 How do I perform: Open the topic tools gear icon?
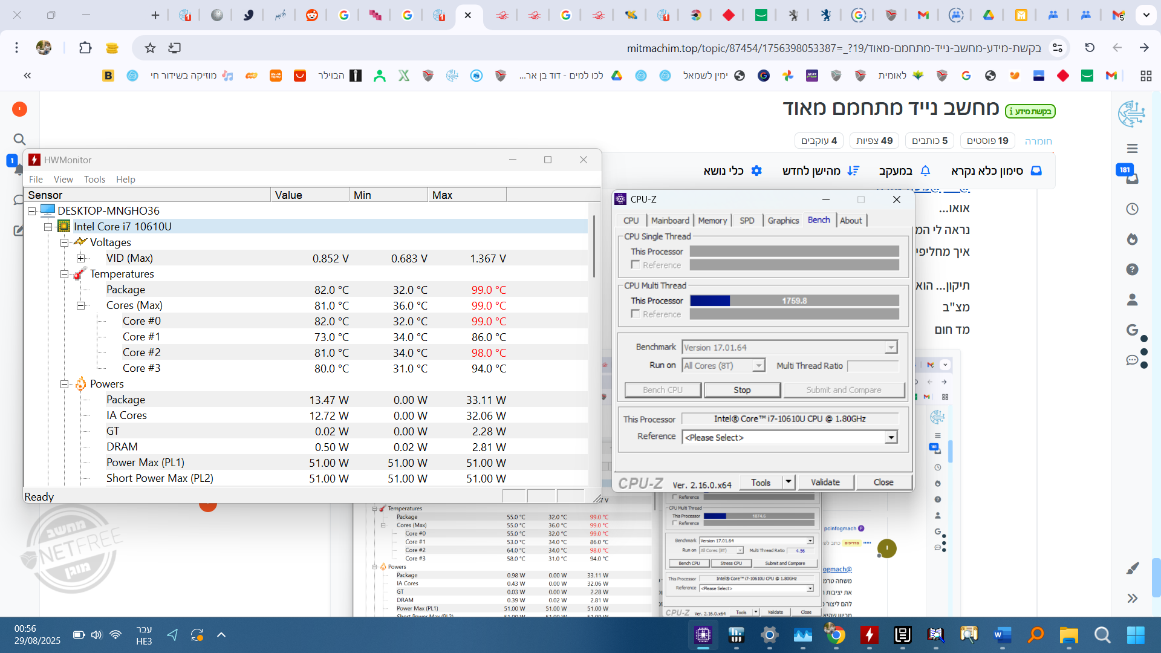point(756,171)
